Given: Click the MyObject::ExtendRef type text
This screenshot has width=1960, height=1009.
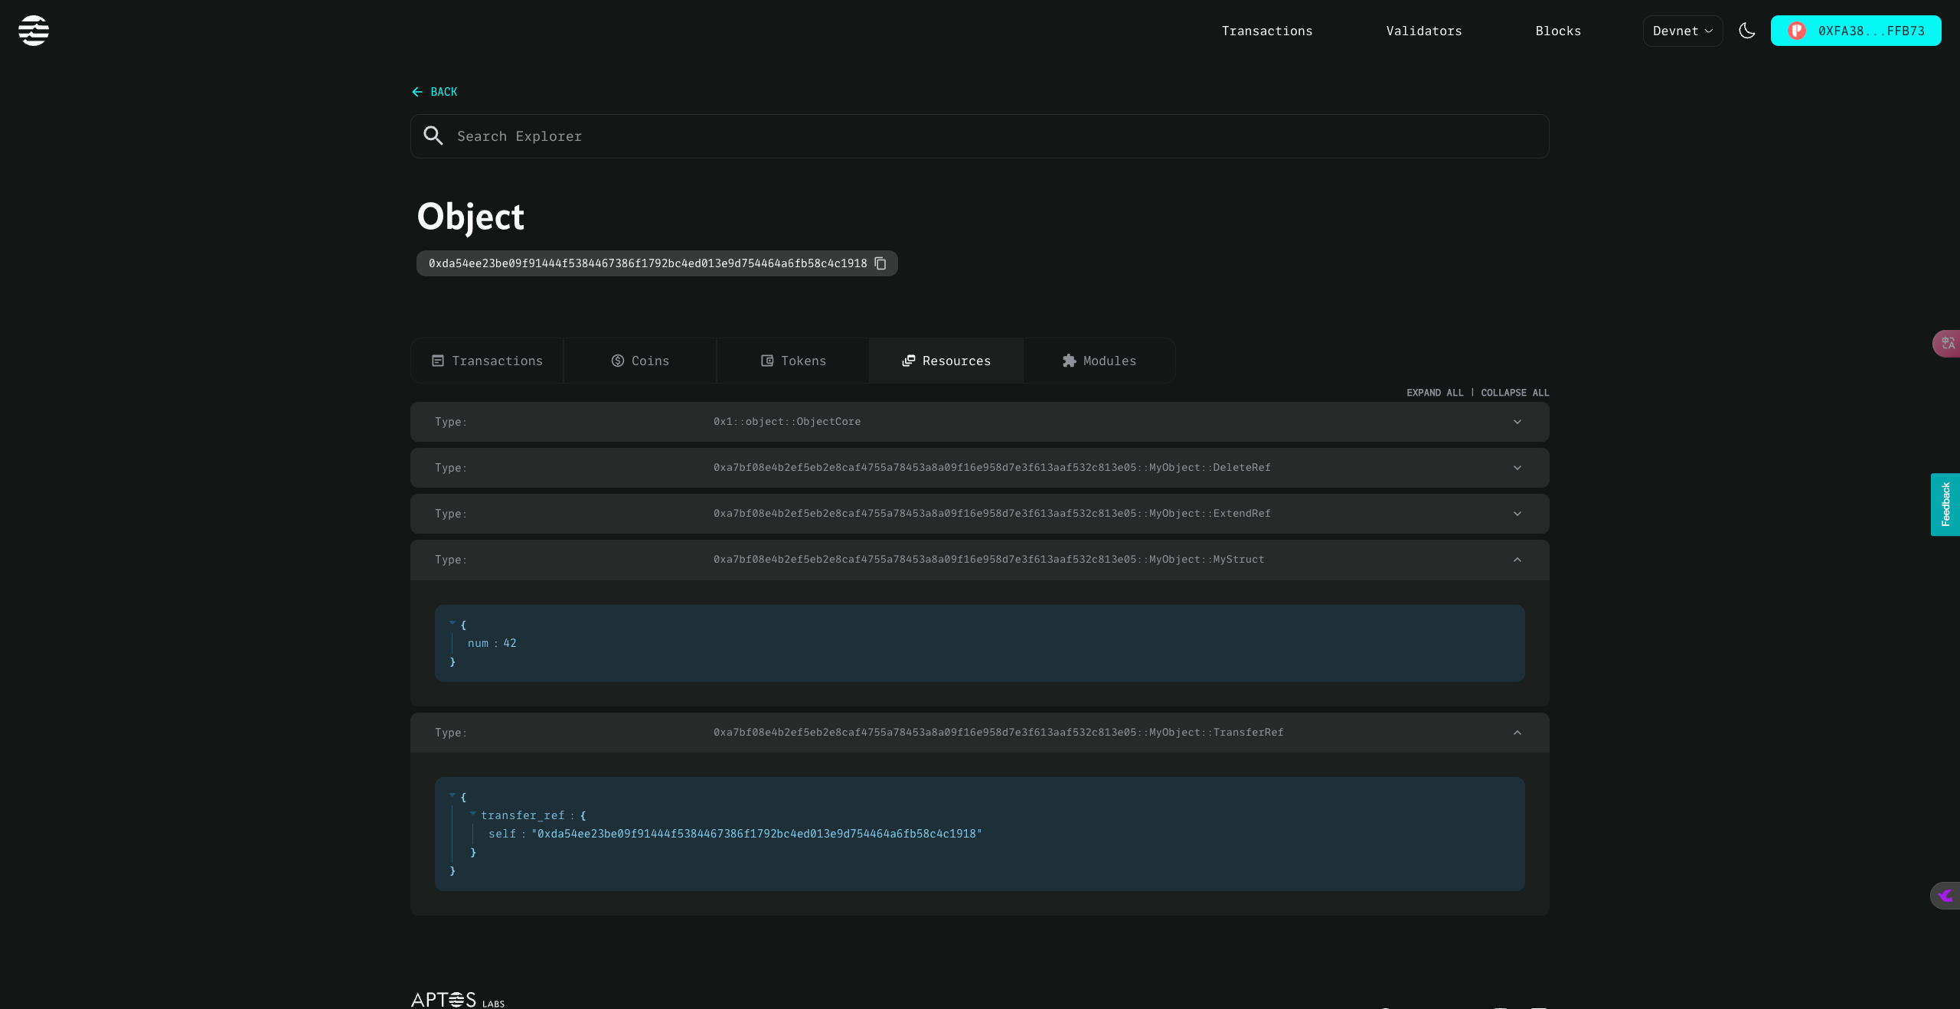Looking at the screenshot, I should pyautogui.click(x=991, y=514).
